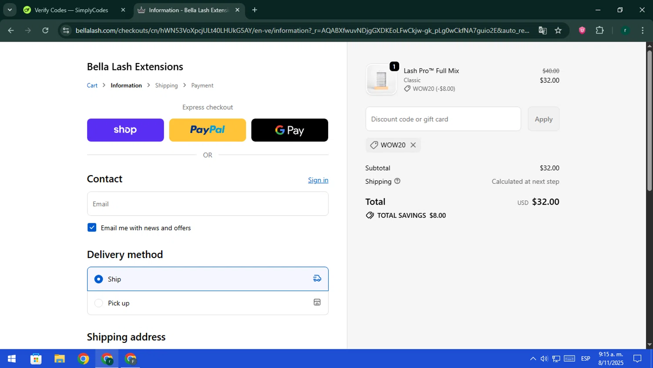Go forward with the browser arrow
Image resolution: width=653 pixels, height=368 pixels.
[x=28, y=30]
